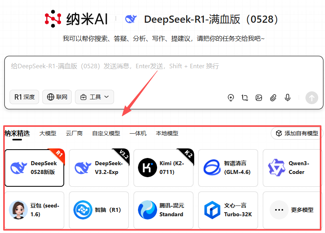Switch to the 本地模型 tab
325x233 pixels.
pos(167,133)
